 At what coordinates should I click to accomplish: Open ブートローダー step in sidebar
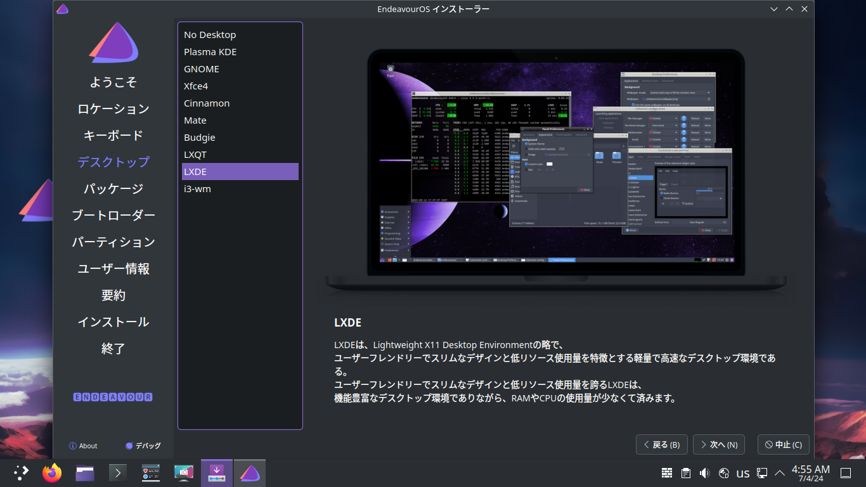[113, 216]
